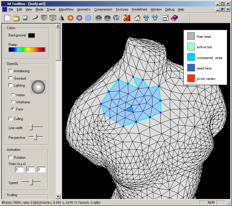
Task: Open a file with the folder icon
Action: (16, 18)
